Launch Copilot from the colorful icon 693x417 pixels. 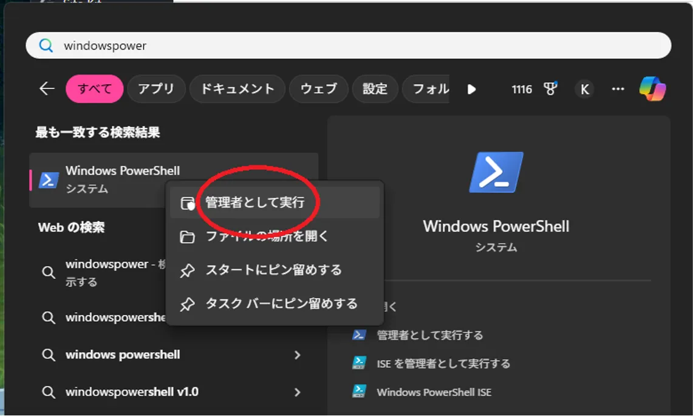652,88
